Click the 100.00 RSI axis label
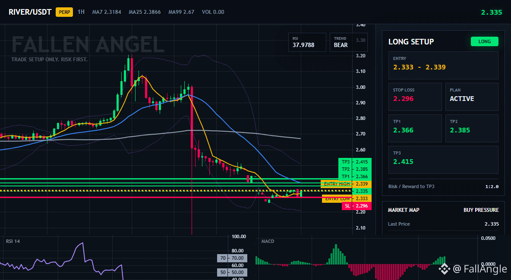The width and height of the screenshot is (511, 280). pyautogui.click(x=239, y=236)
